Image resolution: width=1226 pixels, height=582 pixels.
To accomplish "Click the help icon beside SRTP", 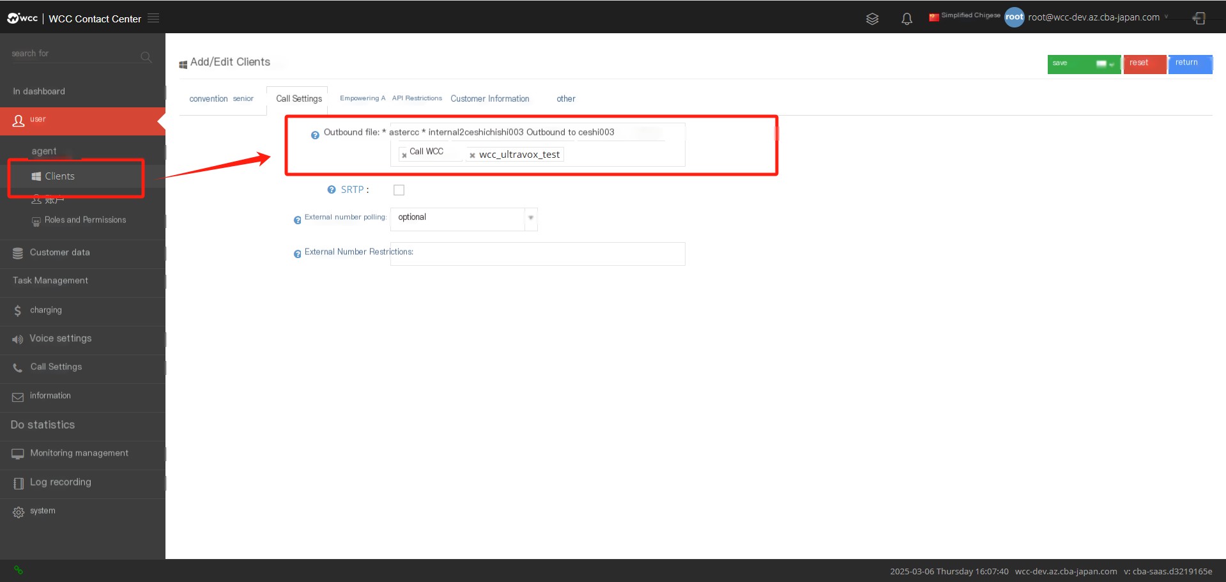I will 332,190.
